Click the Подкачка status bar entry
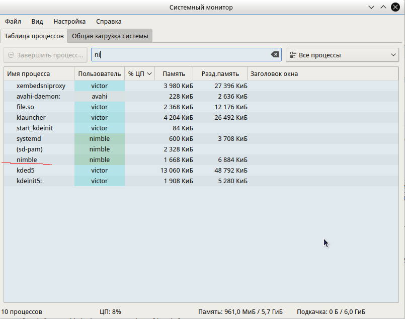 331,312
